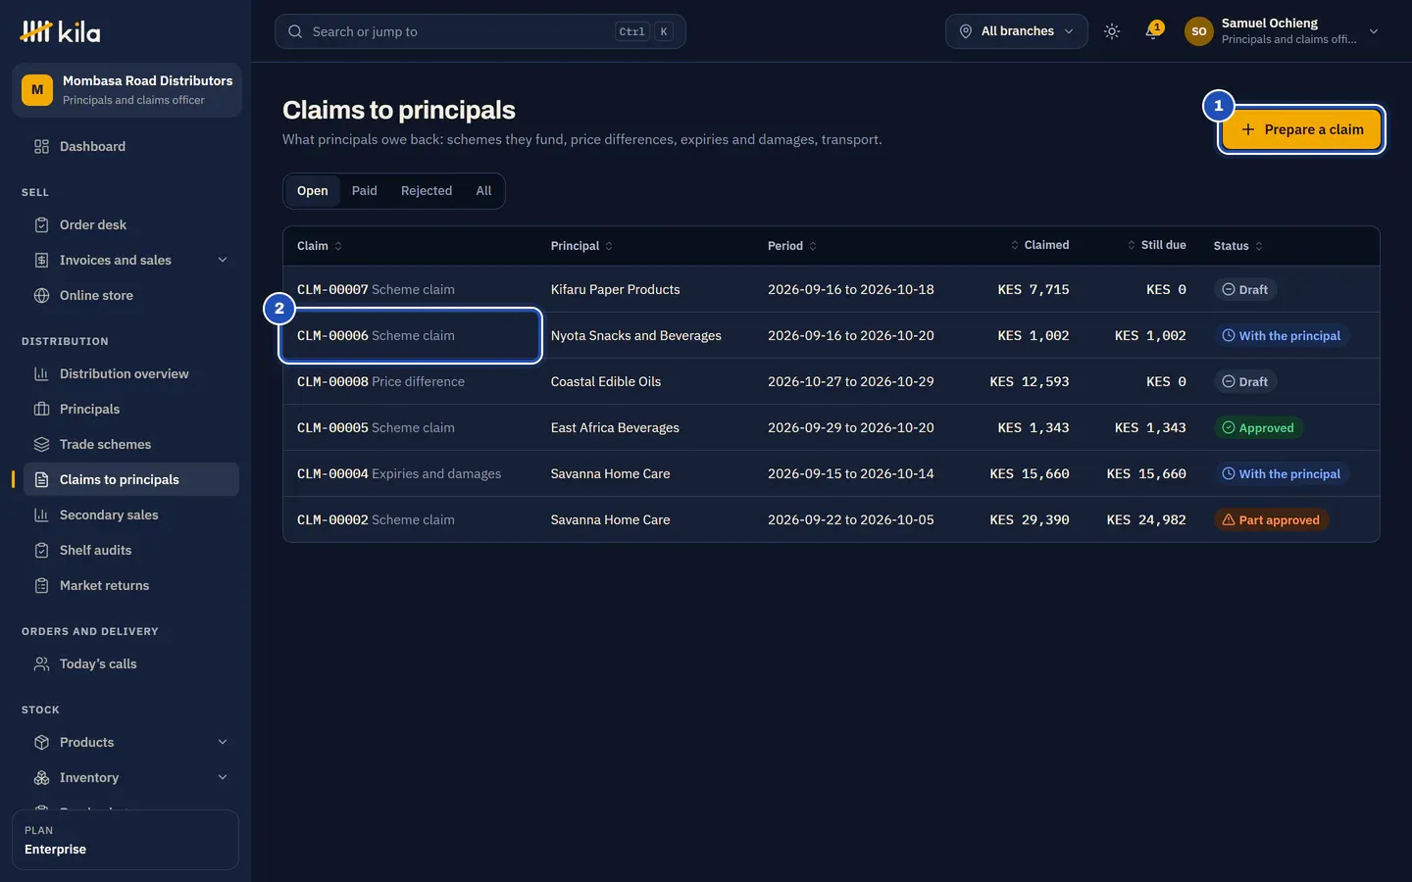Click the KES 29,390 claimed amount
1412x882 pixels.
(x=1030, y=519)
